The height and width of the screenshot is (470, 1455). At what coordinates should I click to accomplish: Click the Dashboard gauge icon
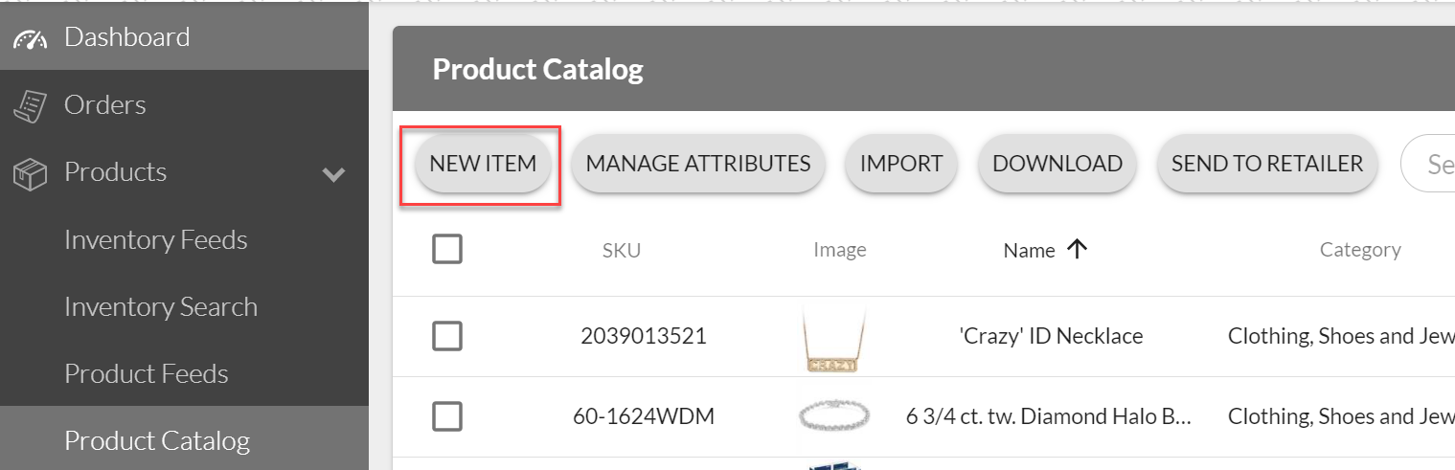coord(30,39)
